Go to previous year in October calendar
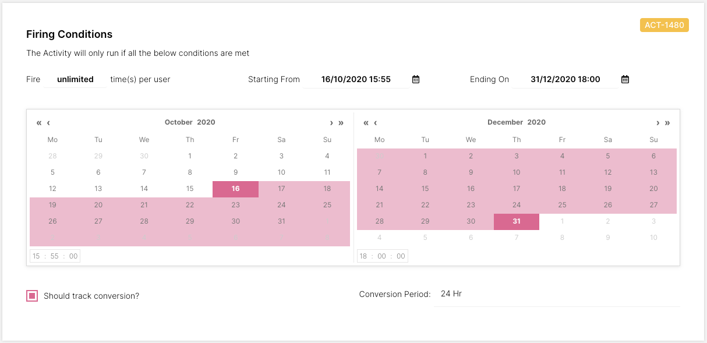 coord(39,123)
